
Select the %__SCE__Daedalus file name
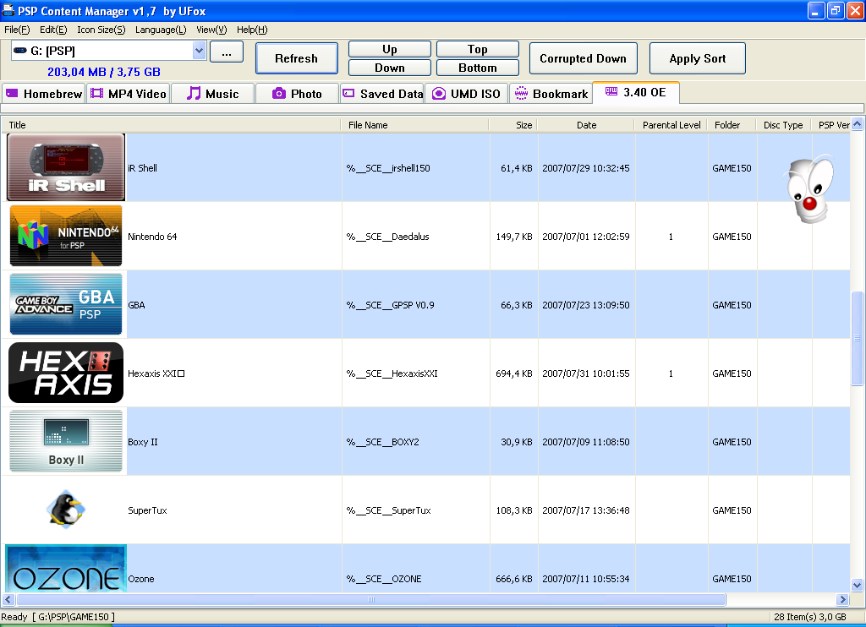coord(387,237)
